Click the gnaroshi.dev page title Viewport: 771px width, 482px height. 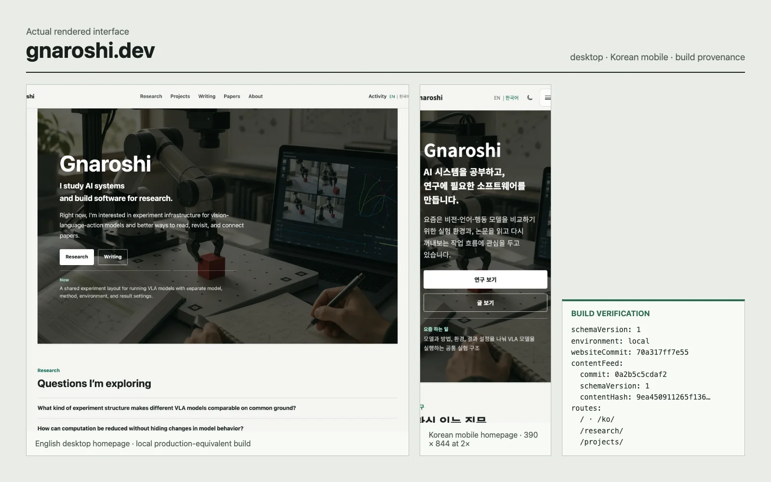[91, 51]
